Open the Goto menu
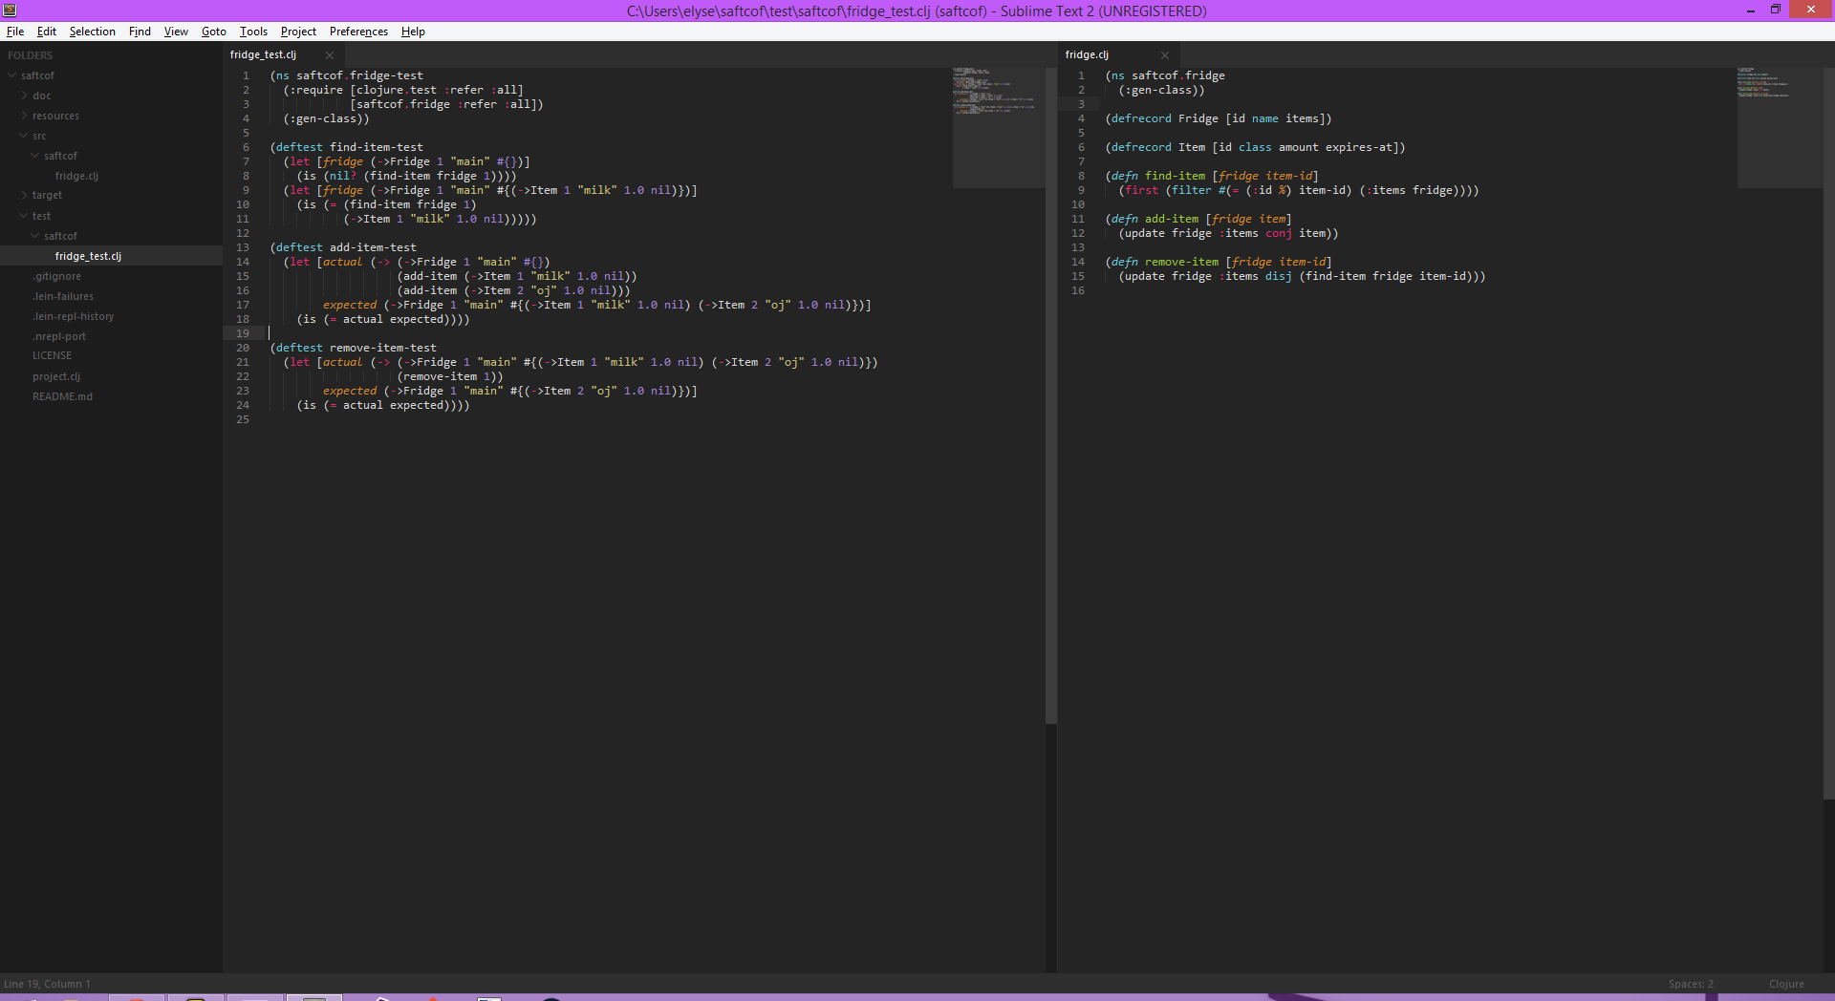The image size is (1835, 1001). (213, 32)
